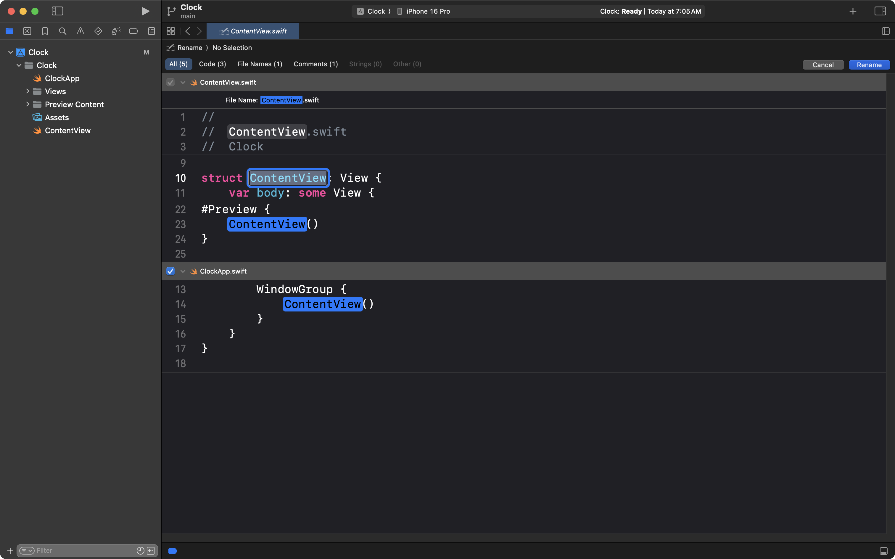The width and height of the screenshot is (895, 559).
Task: Toggle the right inspector panel
Action: 880,11
